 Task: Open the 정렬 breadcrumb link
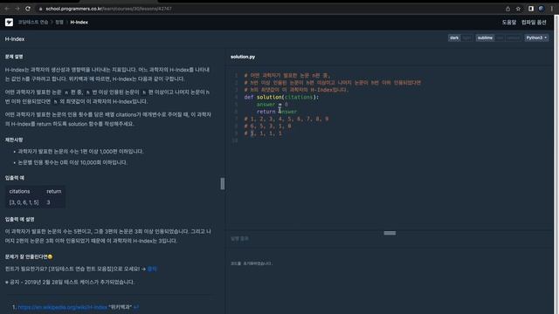[x=59, y=22]
